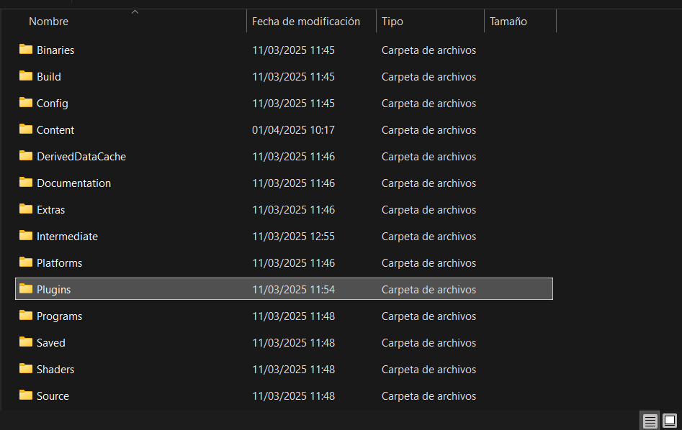This screenshot has height=430, width=682.
Task: Click the Shaders folder name
Action: click(55, 370)
